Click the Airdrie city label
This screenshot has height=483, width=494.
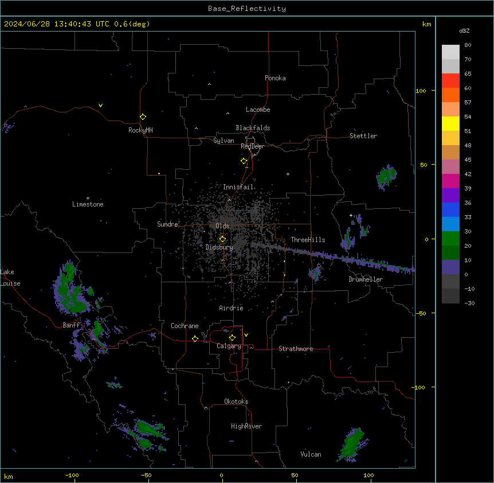pyautogui.click(x=232, y=308)
